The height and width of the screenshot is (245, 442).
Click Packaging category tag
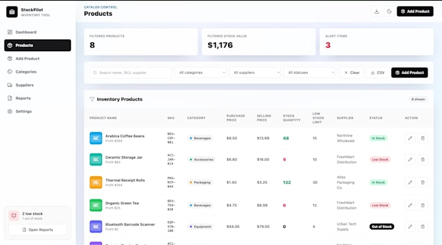(200, 183)
